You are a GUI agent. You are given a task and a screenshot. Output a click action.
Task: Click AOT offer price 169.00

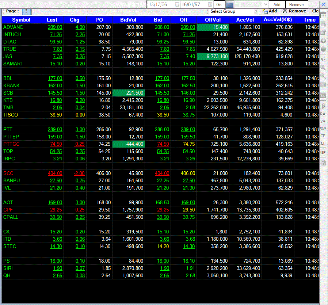point(188,202)
